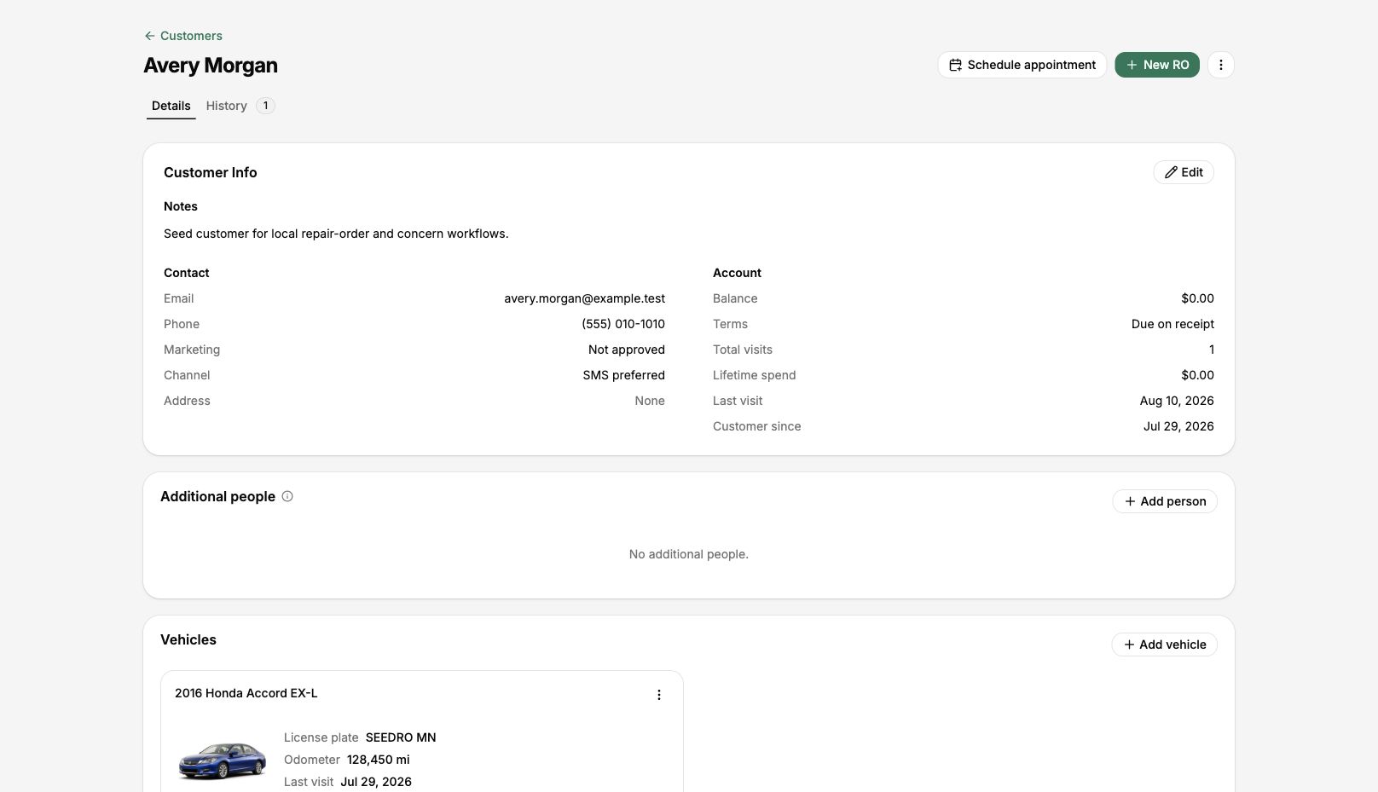Click the Additional people info icon

(287, 496)
